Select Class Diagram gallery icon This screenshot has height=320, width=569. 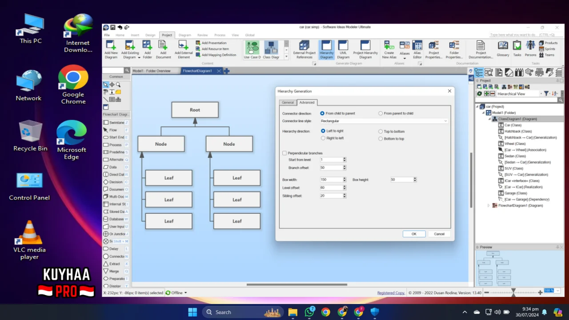point(271,50)
